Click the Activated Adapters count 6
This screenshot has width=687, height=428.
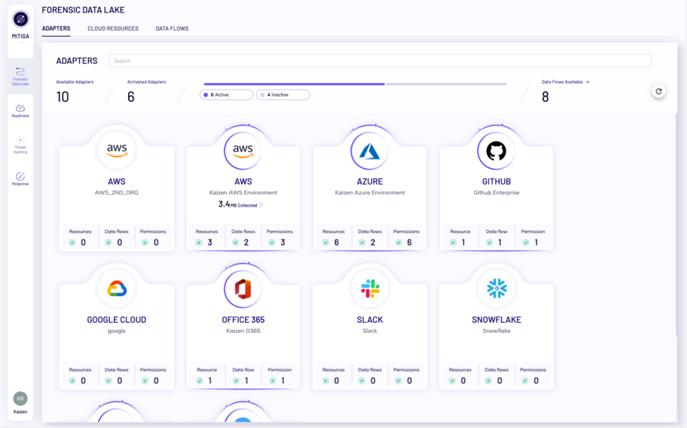pyautogui.click(x=130, y=97)
